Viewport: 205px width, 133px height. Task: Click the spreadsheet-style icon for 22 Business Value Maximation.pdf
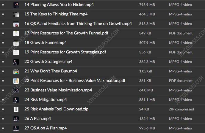click(16, 81)
